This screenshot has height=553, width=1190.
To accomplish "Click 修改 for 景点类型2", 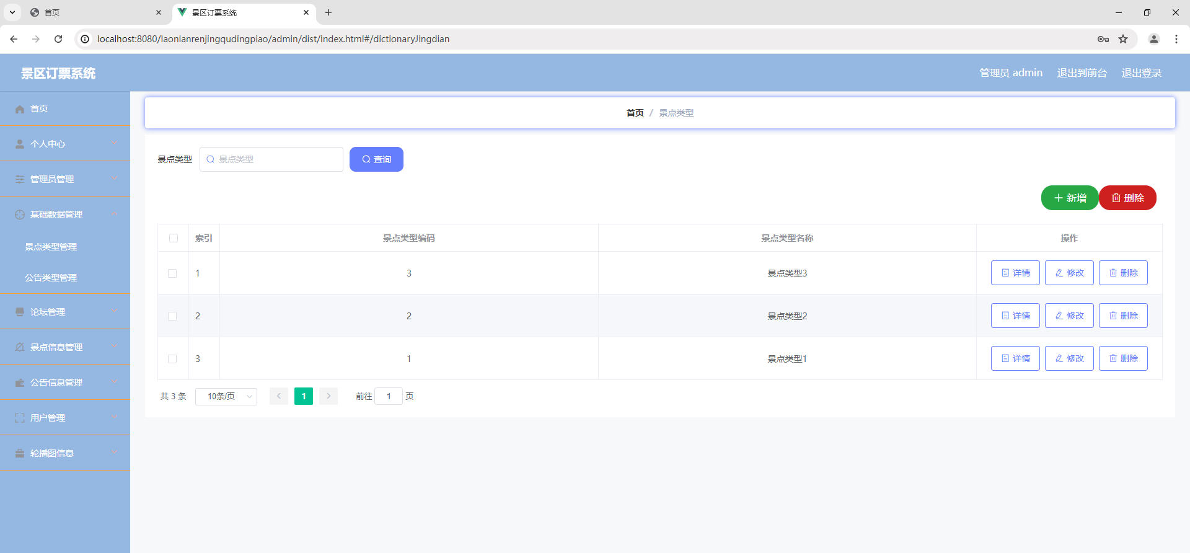I will pyautogui.click(x=1069, y=316).
